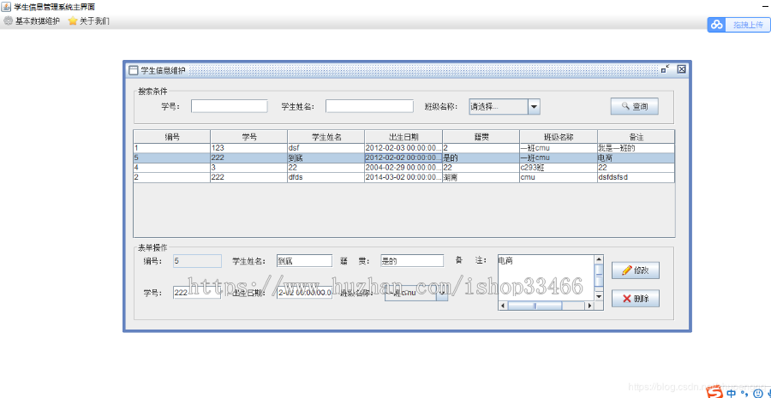
Task: Click the 备注 vertical scrollbar thumb
Action: point(599,276)
